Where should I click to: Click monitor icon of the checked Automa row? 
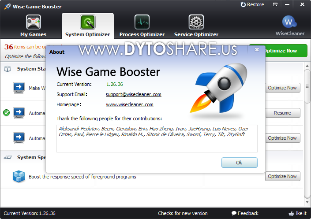pyautogui.click(x=19, y=113)
